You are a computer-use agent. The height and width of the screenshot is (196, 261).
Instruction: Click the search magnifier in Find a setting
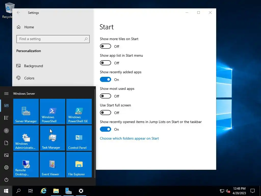pyautogui.click(x=86, y=39)
